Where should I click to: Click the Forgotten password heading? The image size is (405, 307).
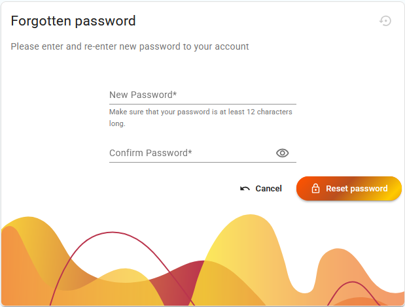click(73, 21)
